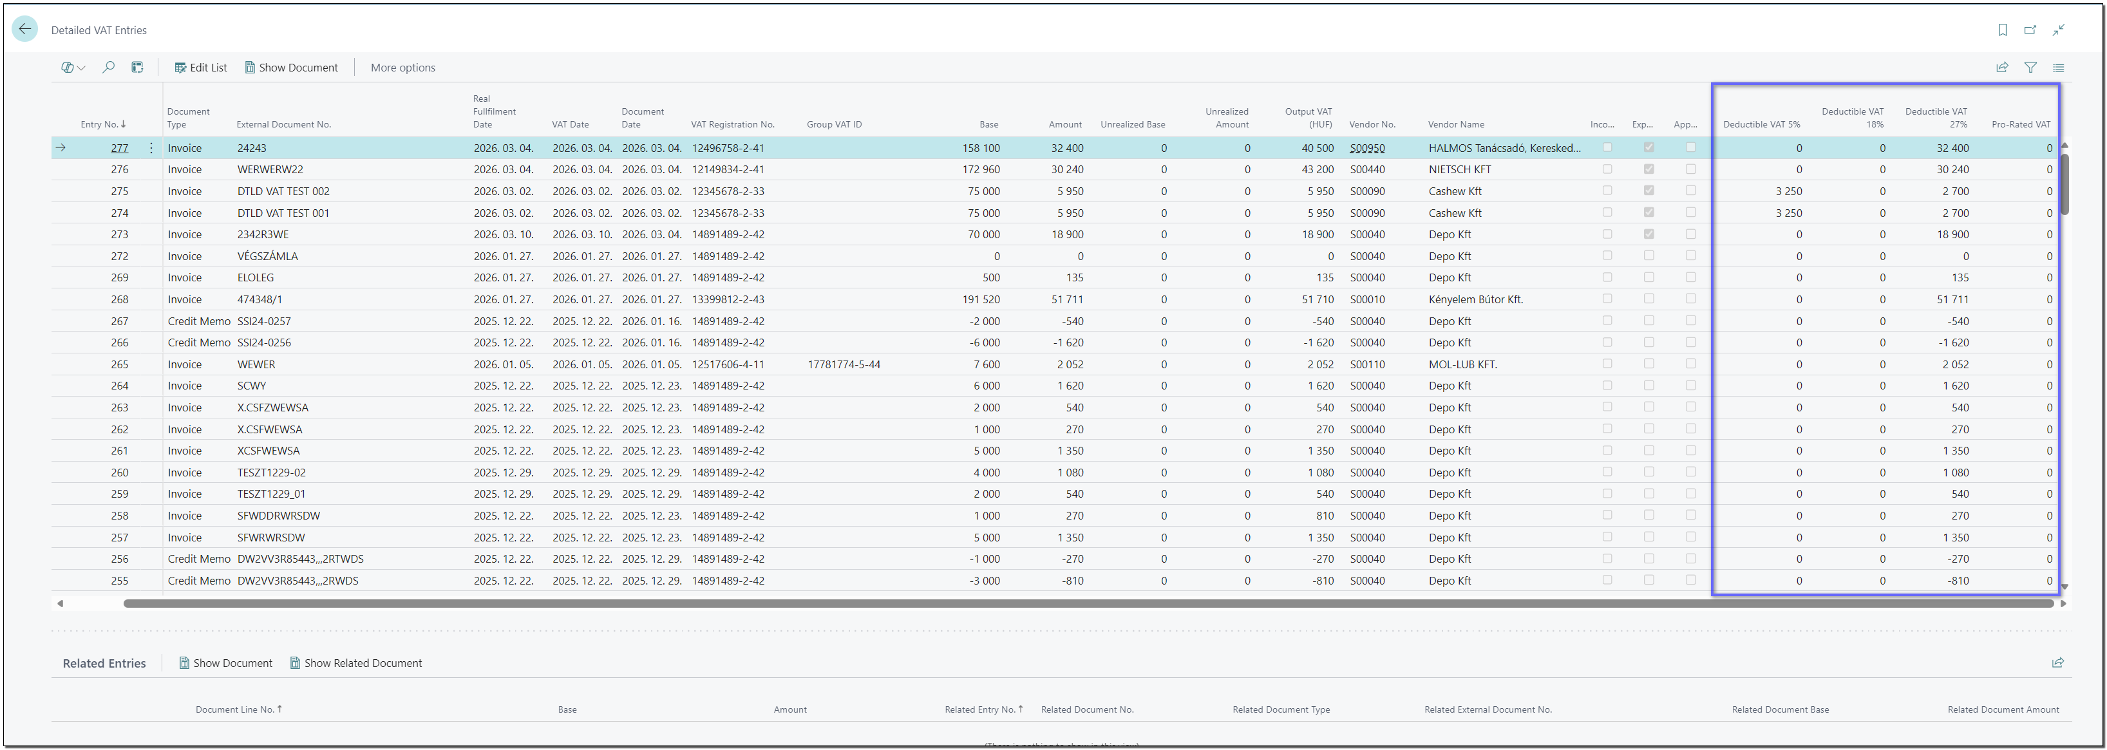This screenshot has height=750, width=2107.
Task: Click Show Related Document button
Action: point(356,663)
